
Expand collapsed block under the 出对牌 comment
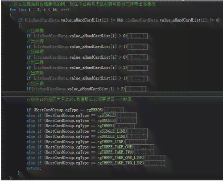pyautogui.click(x=137, y=47)
